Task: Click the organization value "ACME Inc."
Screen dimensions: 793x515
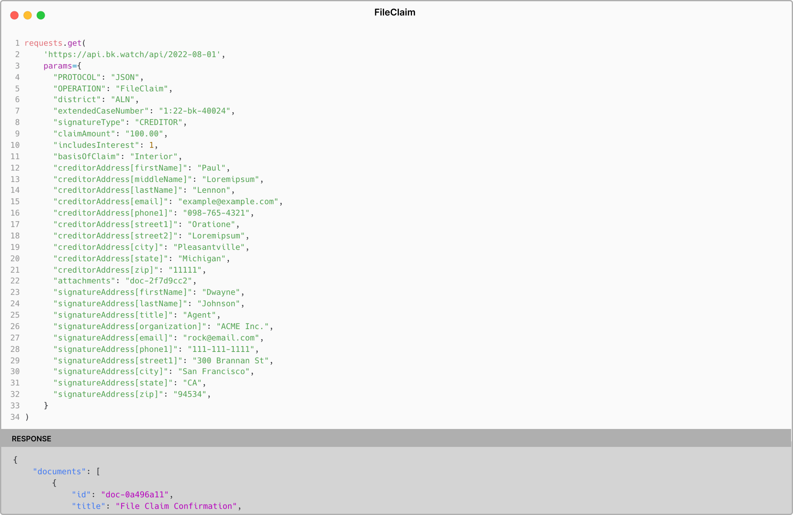Action: pos(242,327)
